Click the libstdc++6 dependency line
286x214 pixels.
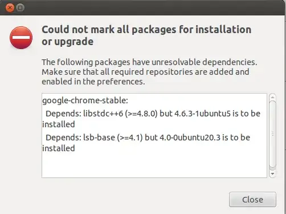[x=151, y=119]
